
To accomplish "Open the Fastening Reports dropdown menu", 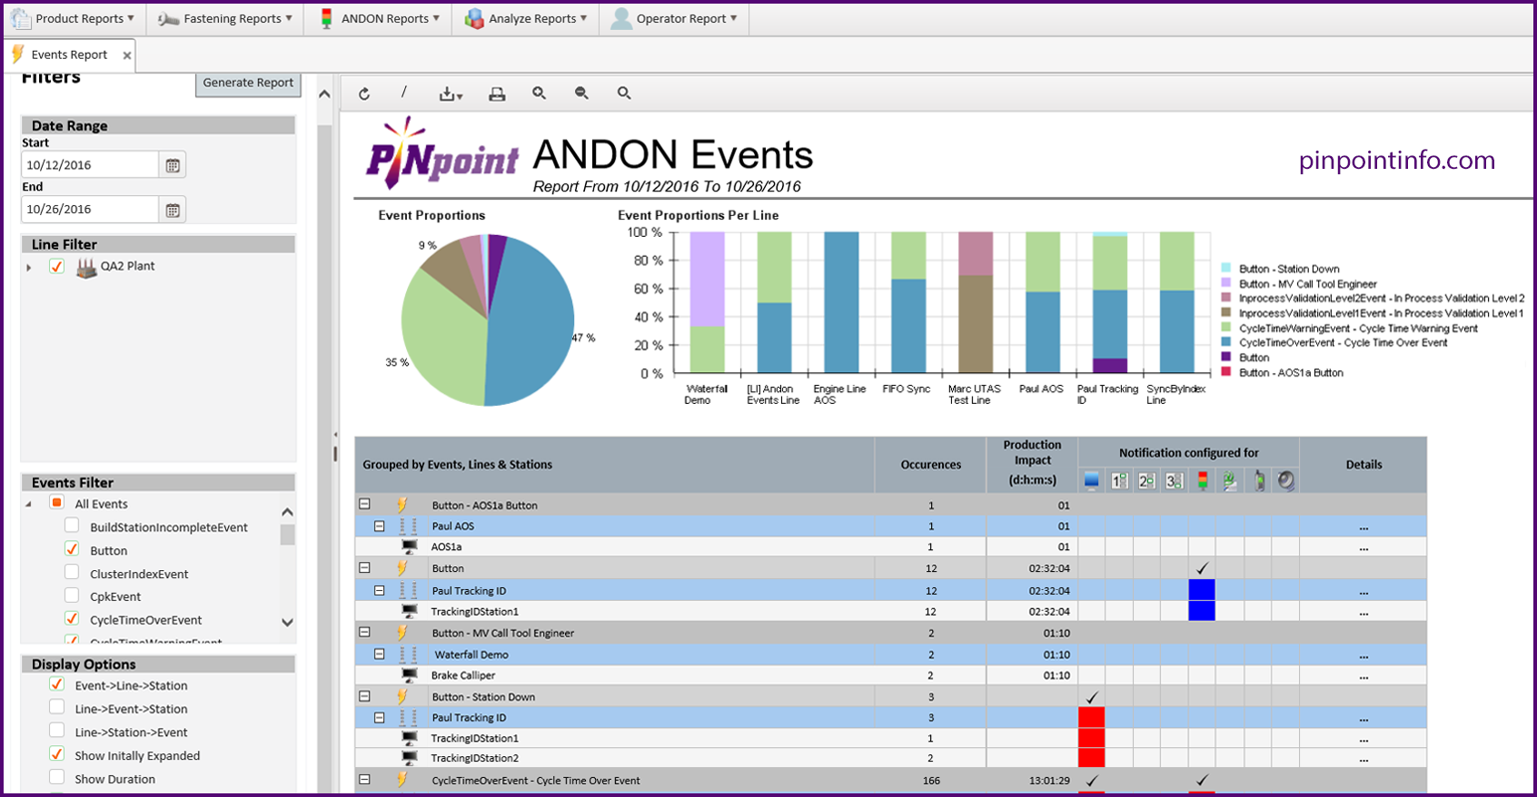I will click(224, 18).
